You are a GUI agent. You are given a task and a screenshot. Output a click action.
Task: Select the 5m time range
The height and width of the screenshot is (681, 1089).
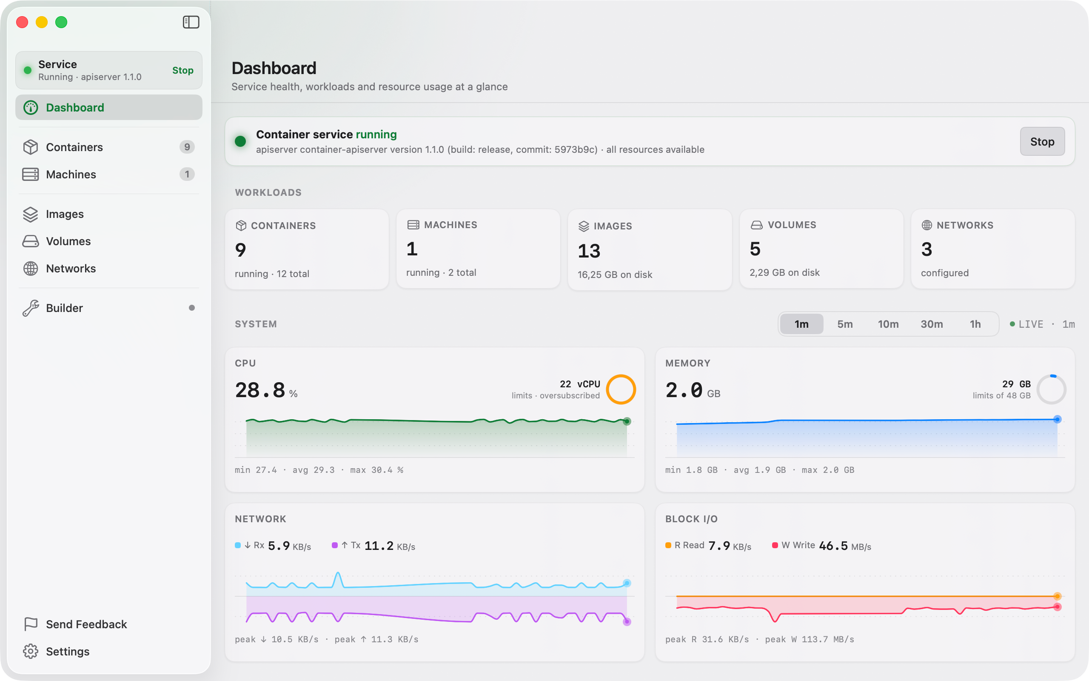tap(845, 324)
